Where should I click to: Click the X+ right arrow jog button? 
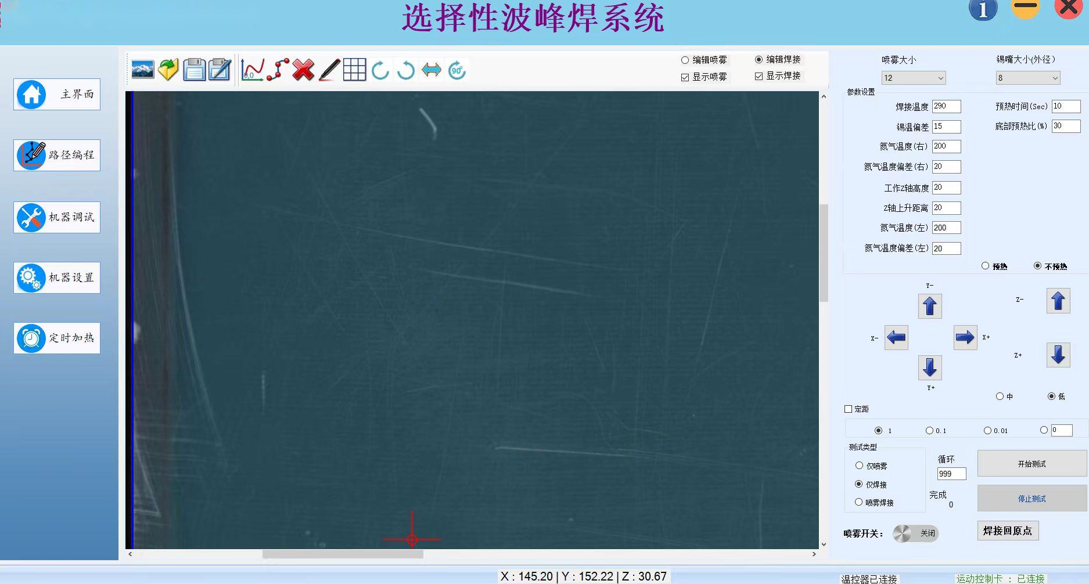pyautogui.click(x=965, y=337)
